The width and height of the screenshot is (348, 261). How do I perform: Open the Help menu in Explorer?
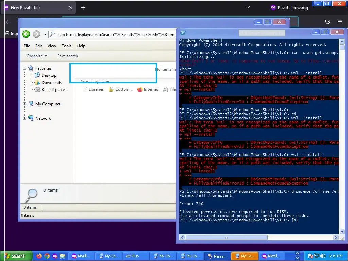(81, 46)
